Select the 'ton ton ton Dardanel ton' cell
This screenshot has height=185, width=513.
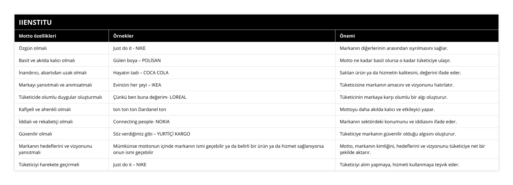[x=140, y=109]
